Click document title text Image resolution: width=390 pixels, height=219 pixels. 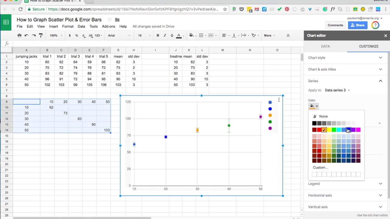coord(59,20)
